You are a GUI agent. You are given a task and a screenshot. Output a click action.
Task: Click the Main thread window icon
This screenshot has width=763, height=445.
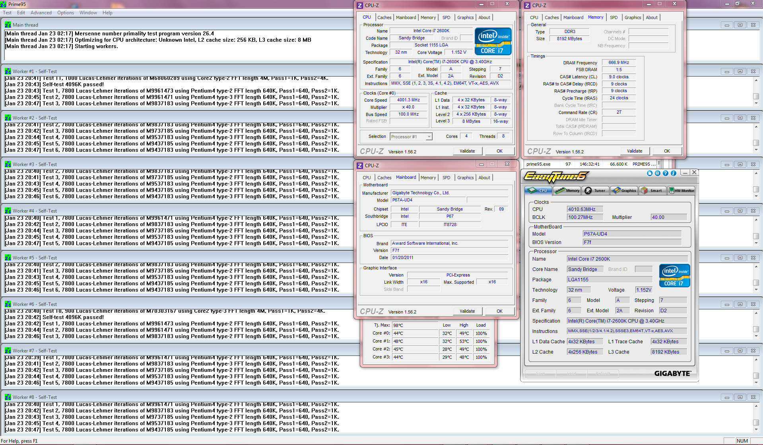click(x=8, y=25)
